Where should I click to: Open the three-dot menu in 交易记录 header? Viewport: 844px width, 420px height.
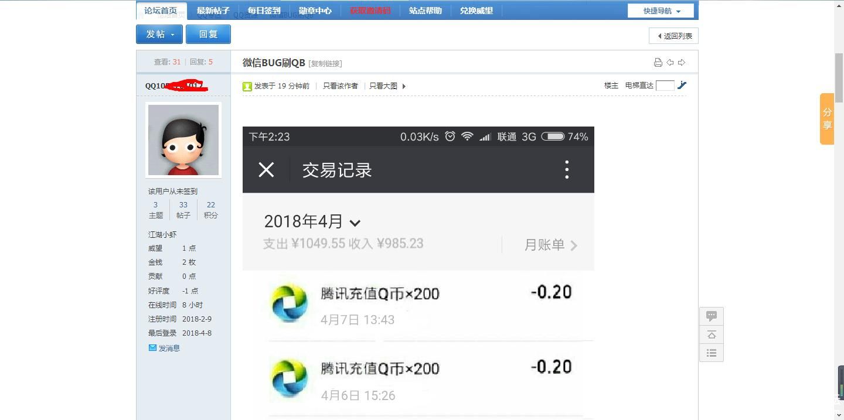click(x=567, y=170)
